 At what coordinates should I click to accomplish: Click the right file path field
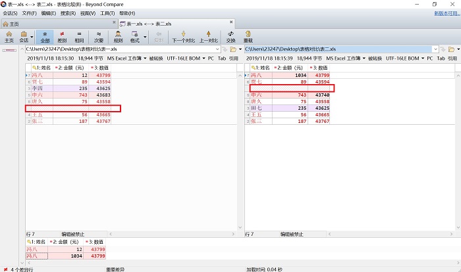point(338,49)
